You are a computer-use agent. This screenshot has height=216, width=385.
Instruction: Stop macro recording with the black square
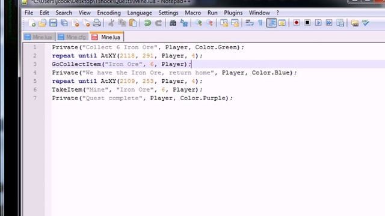click(x=307, y=23)
